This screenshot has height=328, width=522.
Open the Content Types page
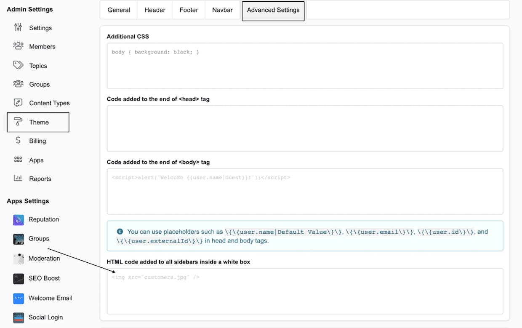tap(49, 103)
